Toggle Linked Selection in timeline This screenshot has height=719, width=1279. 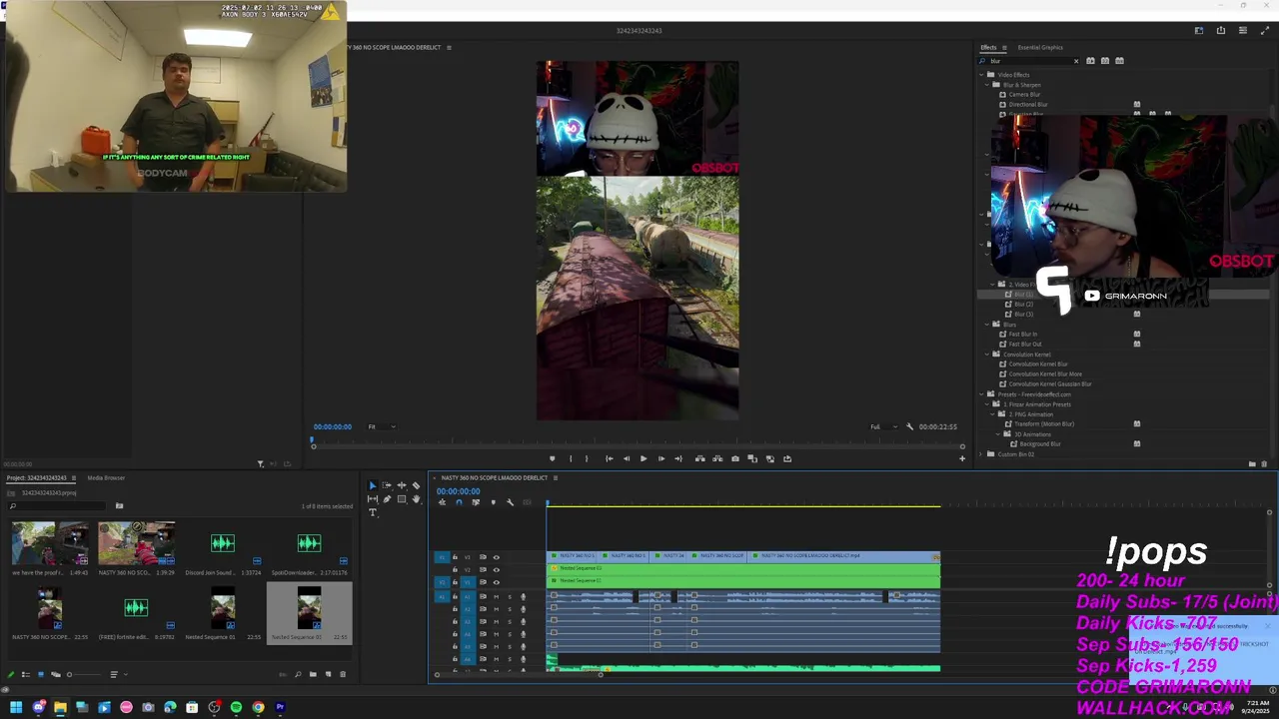click(476, 502)
